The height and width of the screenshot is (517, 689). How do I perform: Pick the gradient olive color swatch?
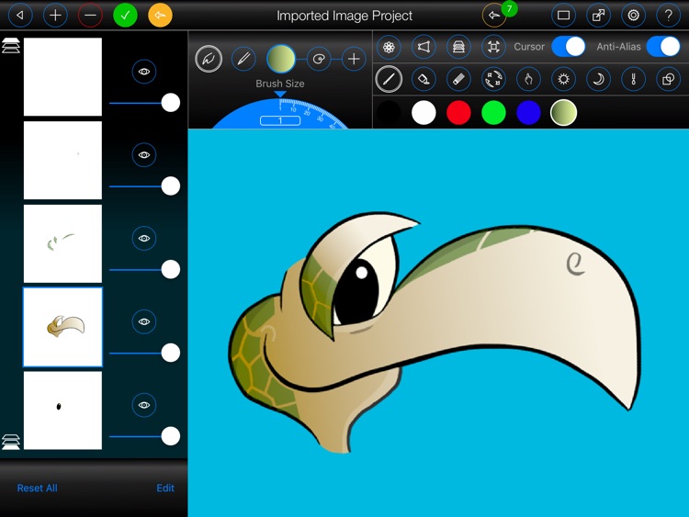tap(563, 112)
